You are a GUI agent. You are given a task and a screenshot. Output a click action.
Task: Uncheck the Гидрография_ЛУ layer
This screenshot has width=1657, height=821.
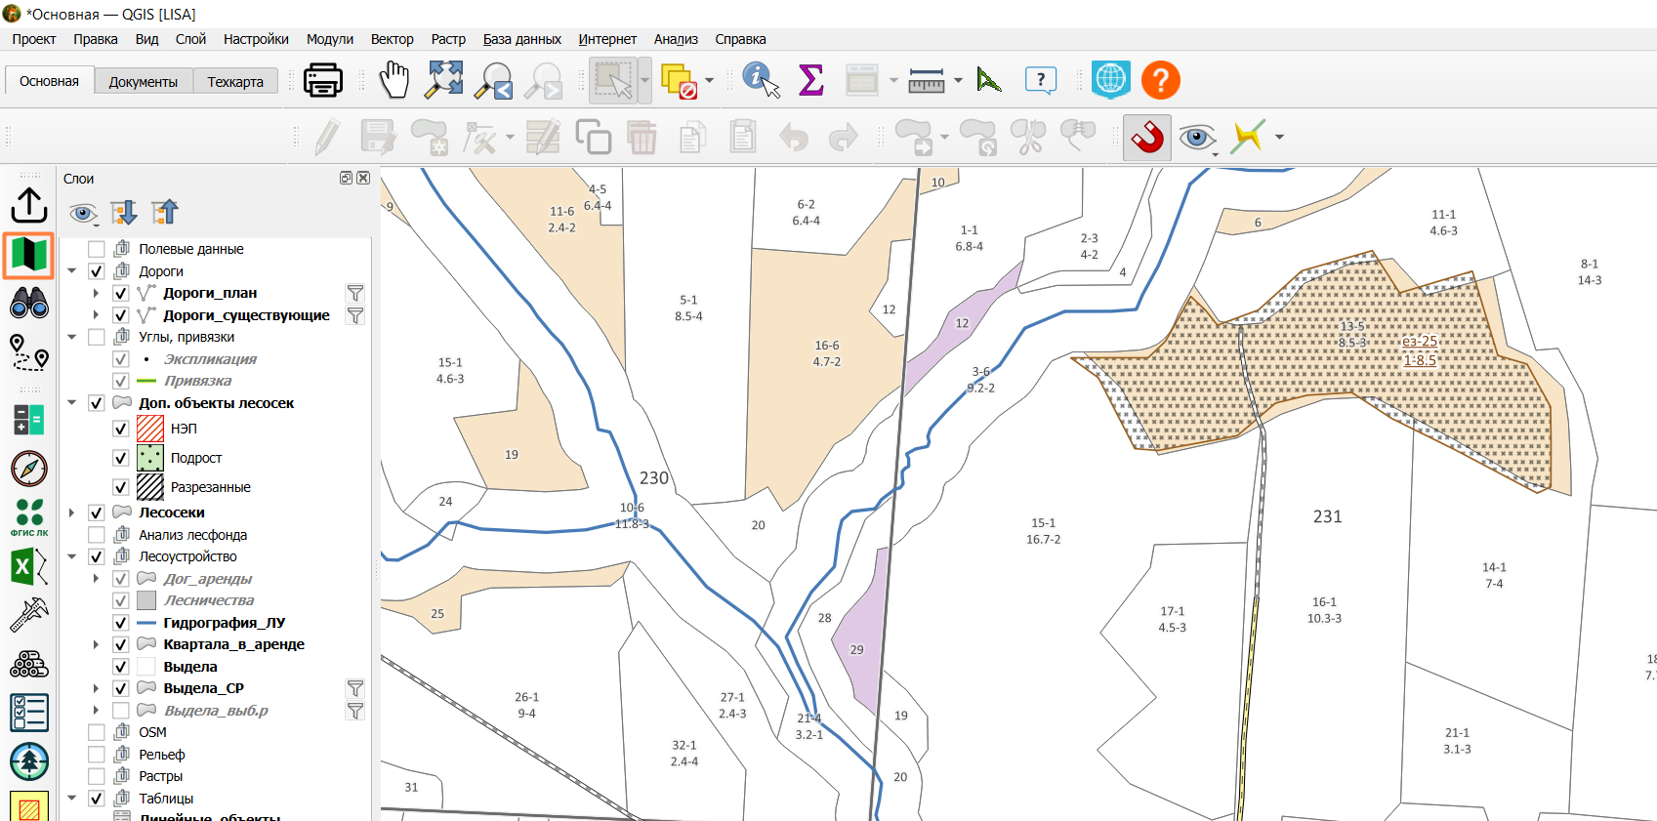click(x=121, y=623)
